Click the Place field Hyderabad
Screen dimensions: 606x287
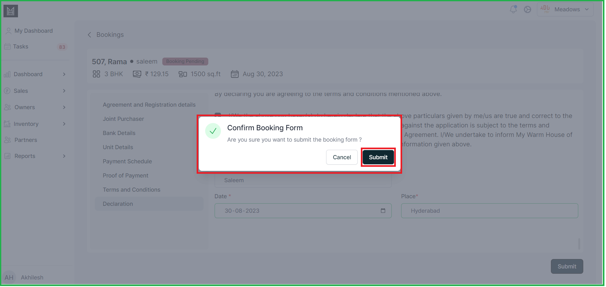(x=489, y=211)
